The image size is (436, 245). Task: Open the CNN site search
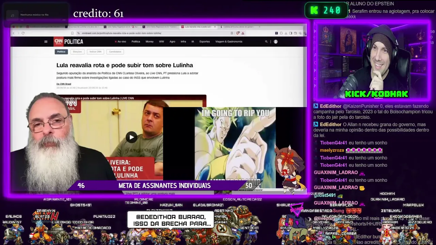266,42
